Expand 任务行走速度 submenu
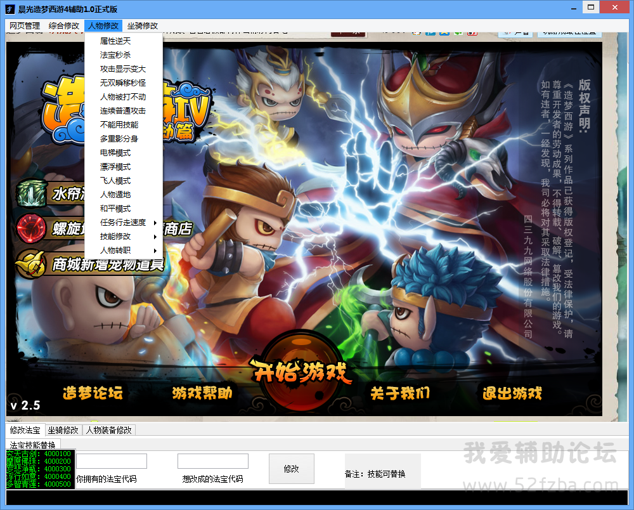Viewport: 634px width, 510px height. (x=124, y=223)
